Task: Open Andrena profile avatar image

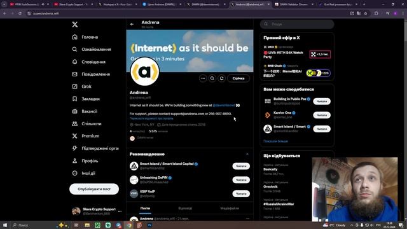Action: 144,72
